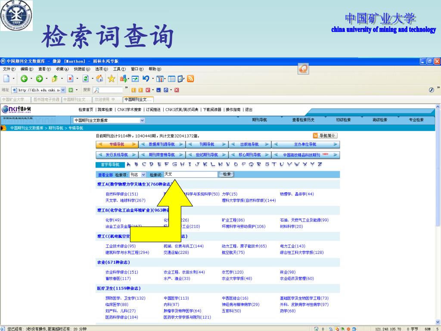Click the new blank page icon
The image size is (441, 331).
tap(6, 79)
